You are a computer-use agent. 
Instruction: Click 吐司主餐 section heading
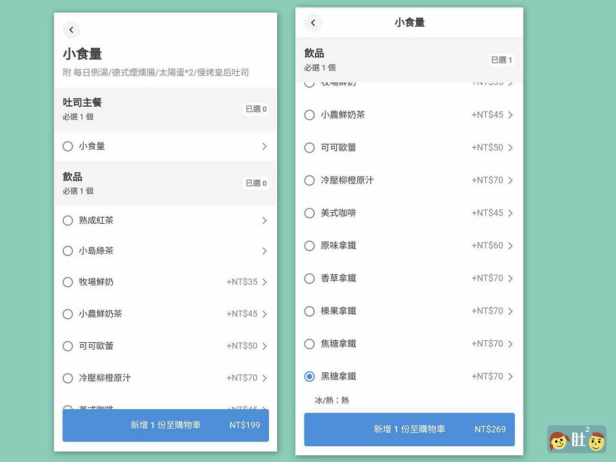click(82, 103)
